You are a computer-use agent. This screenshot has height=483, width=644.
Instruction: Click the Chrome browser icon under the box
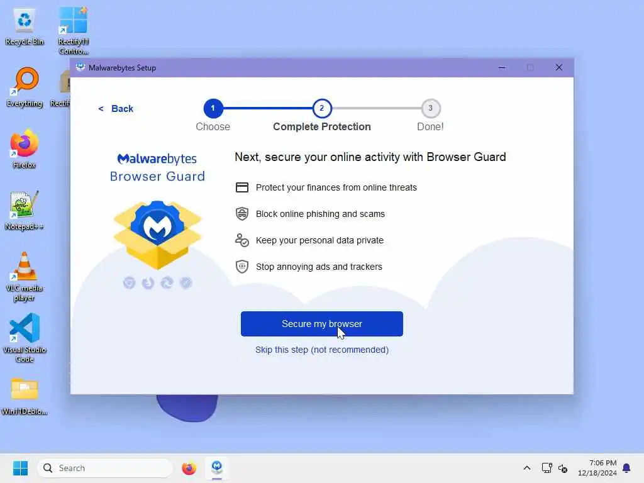pyautogui.click(x=129, y=282)
